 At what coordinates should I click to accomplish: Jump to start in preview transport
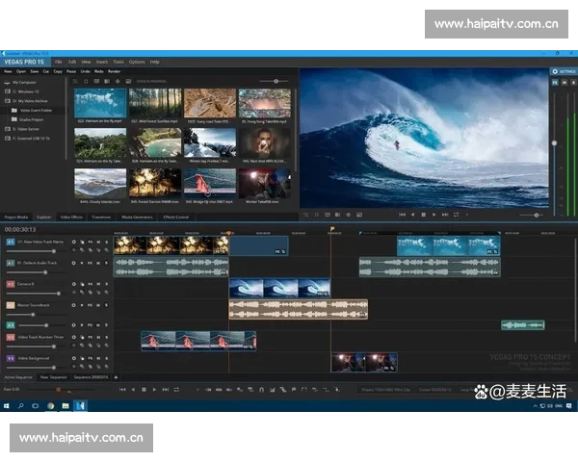click(404, 215)
